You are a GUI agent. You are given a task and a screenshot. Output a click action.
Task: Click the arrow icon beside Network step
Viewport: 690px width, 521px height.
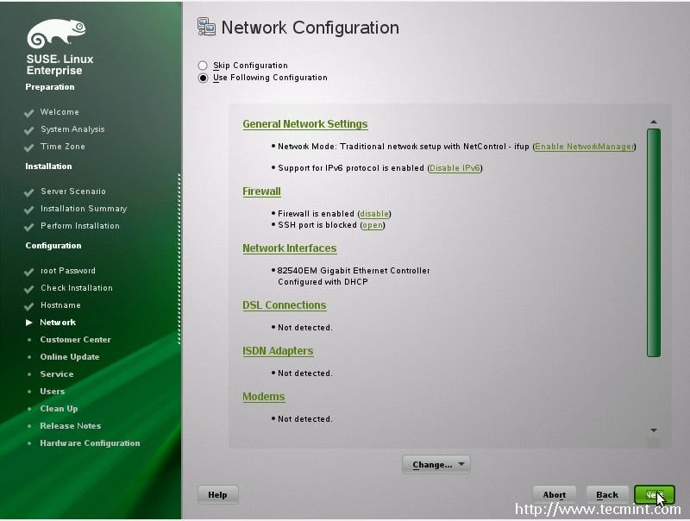pos(29,323)
